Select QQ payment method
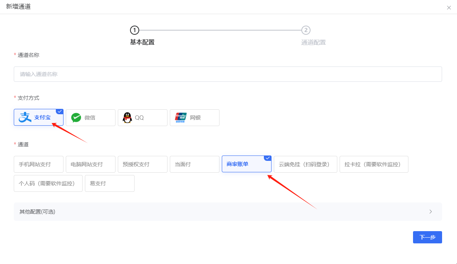The width and height of the screenshot is (457, 264). click(143, 118)
